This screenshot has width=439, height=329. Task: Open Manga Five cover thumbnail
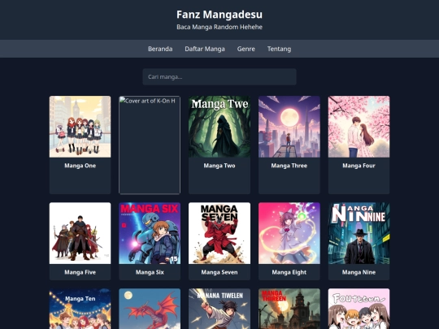point(80,233)
